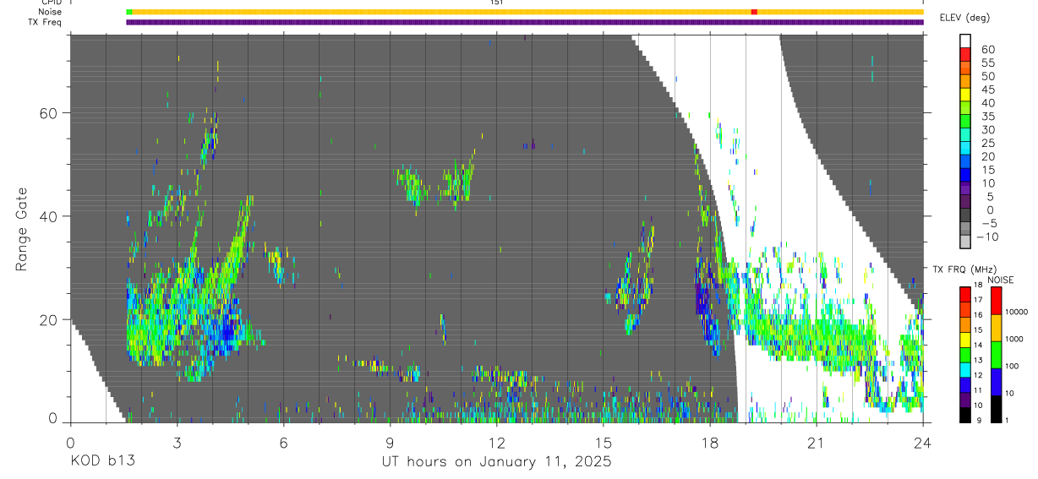Viewport: 1038px width, 479px height.
Task: Select the 9 tick on UT hours axis
Action: tap(390, 442)
